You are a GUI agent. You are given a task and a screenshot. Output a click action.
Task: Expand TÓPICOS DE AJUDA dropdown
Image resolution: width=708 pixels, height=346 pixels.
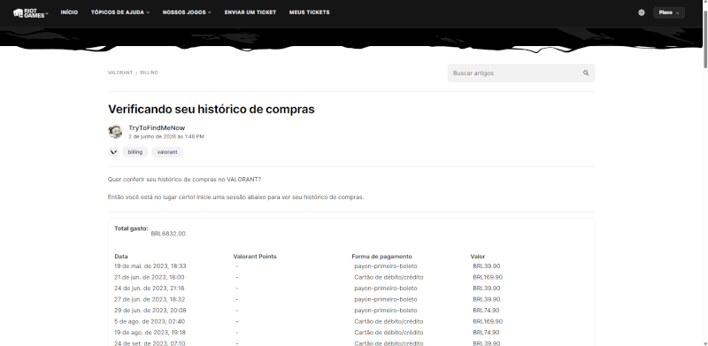pyautogui.click(x=120, y=12)
